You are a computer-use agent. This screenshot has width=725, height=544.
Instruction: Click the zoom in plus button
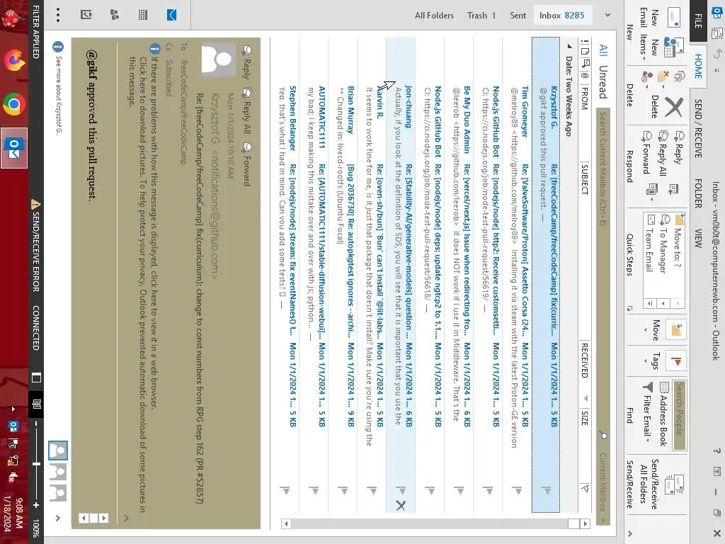[36, 504]
